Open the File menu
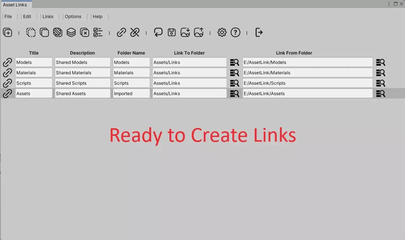The height and width of the screenshot is (240, 405). click(x=8, y=16)
